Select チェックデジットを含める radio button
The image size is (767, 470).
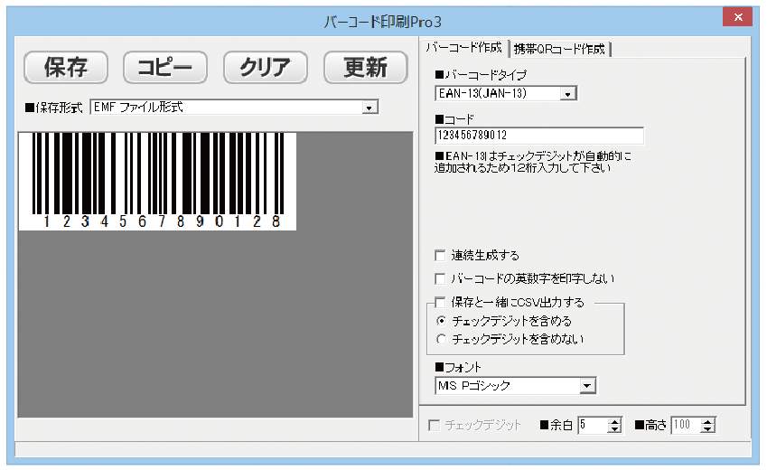(x=440, y=321)
